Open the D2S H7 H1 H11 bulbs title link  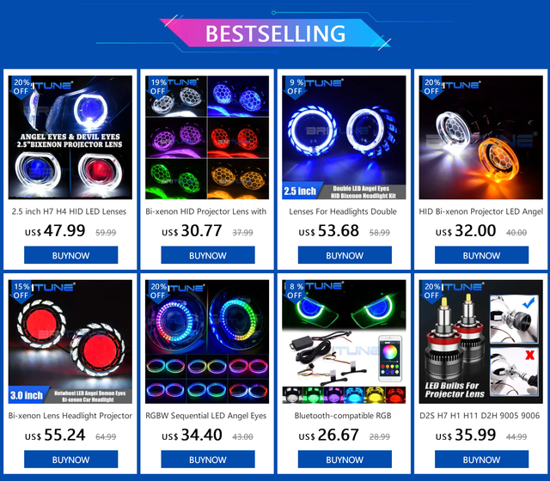coord(480,416)
